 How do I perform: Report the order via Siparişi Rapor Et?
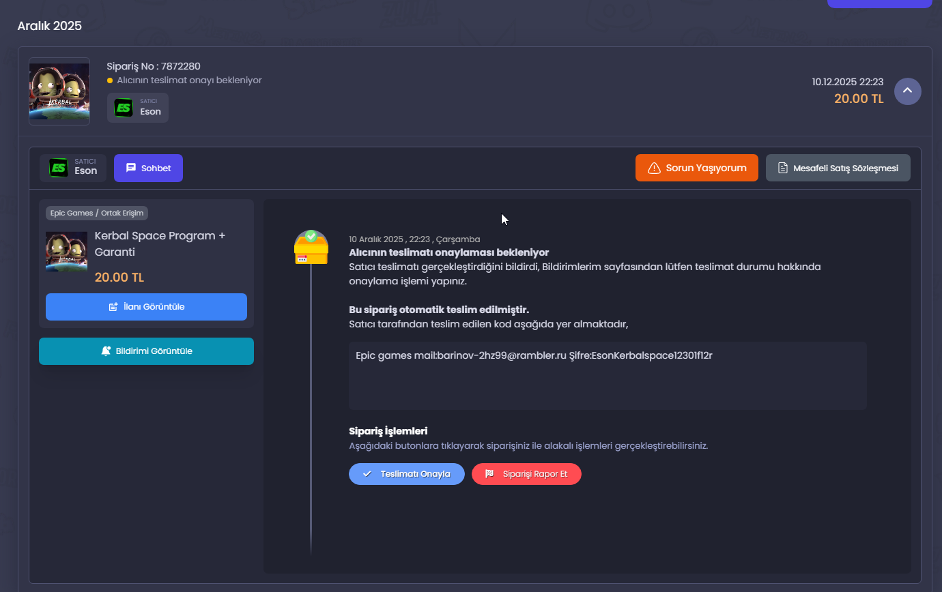pos(526,474)
